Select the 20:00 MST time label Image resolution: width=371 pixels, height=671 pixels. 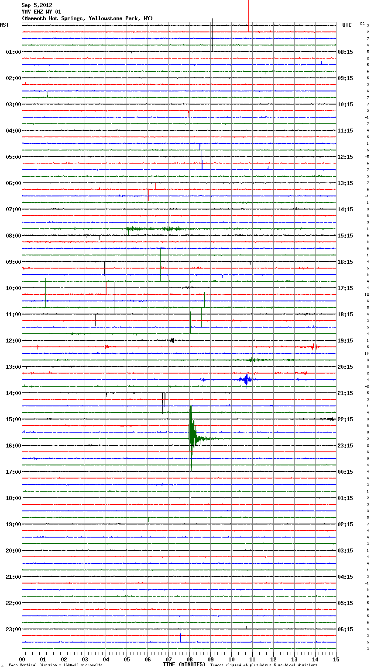coord(14,551)
